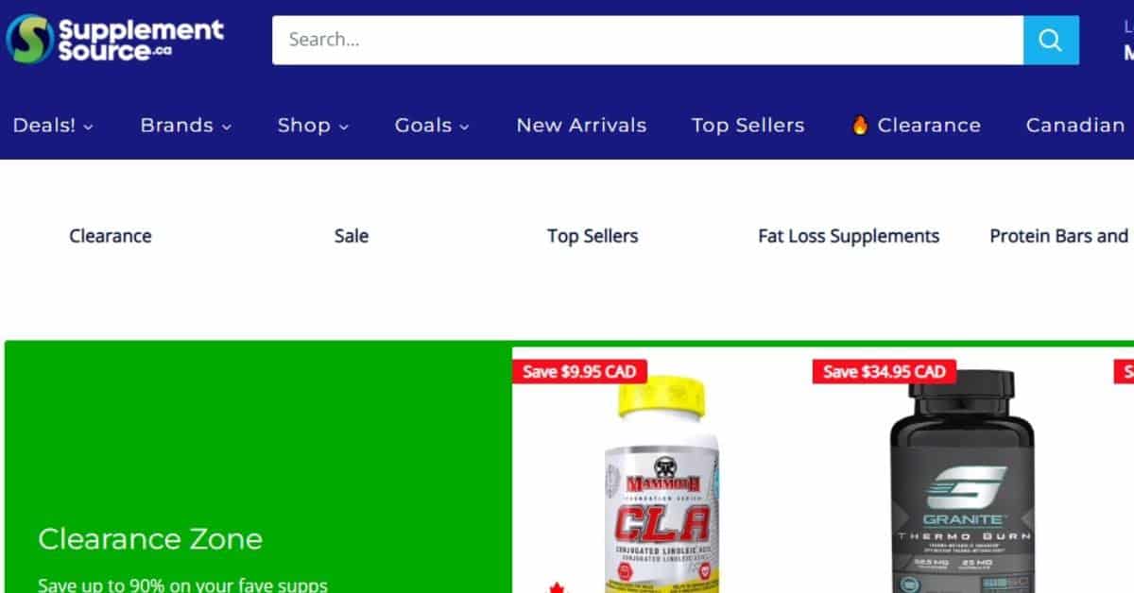Expand the Deals! dropdown menu
Viewport: 1134px width, 593px height.
[x=53, y=125]
